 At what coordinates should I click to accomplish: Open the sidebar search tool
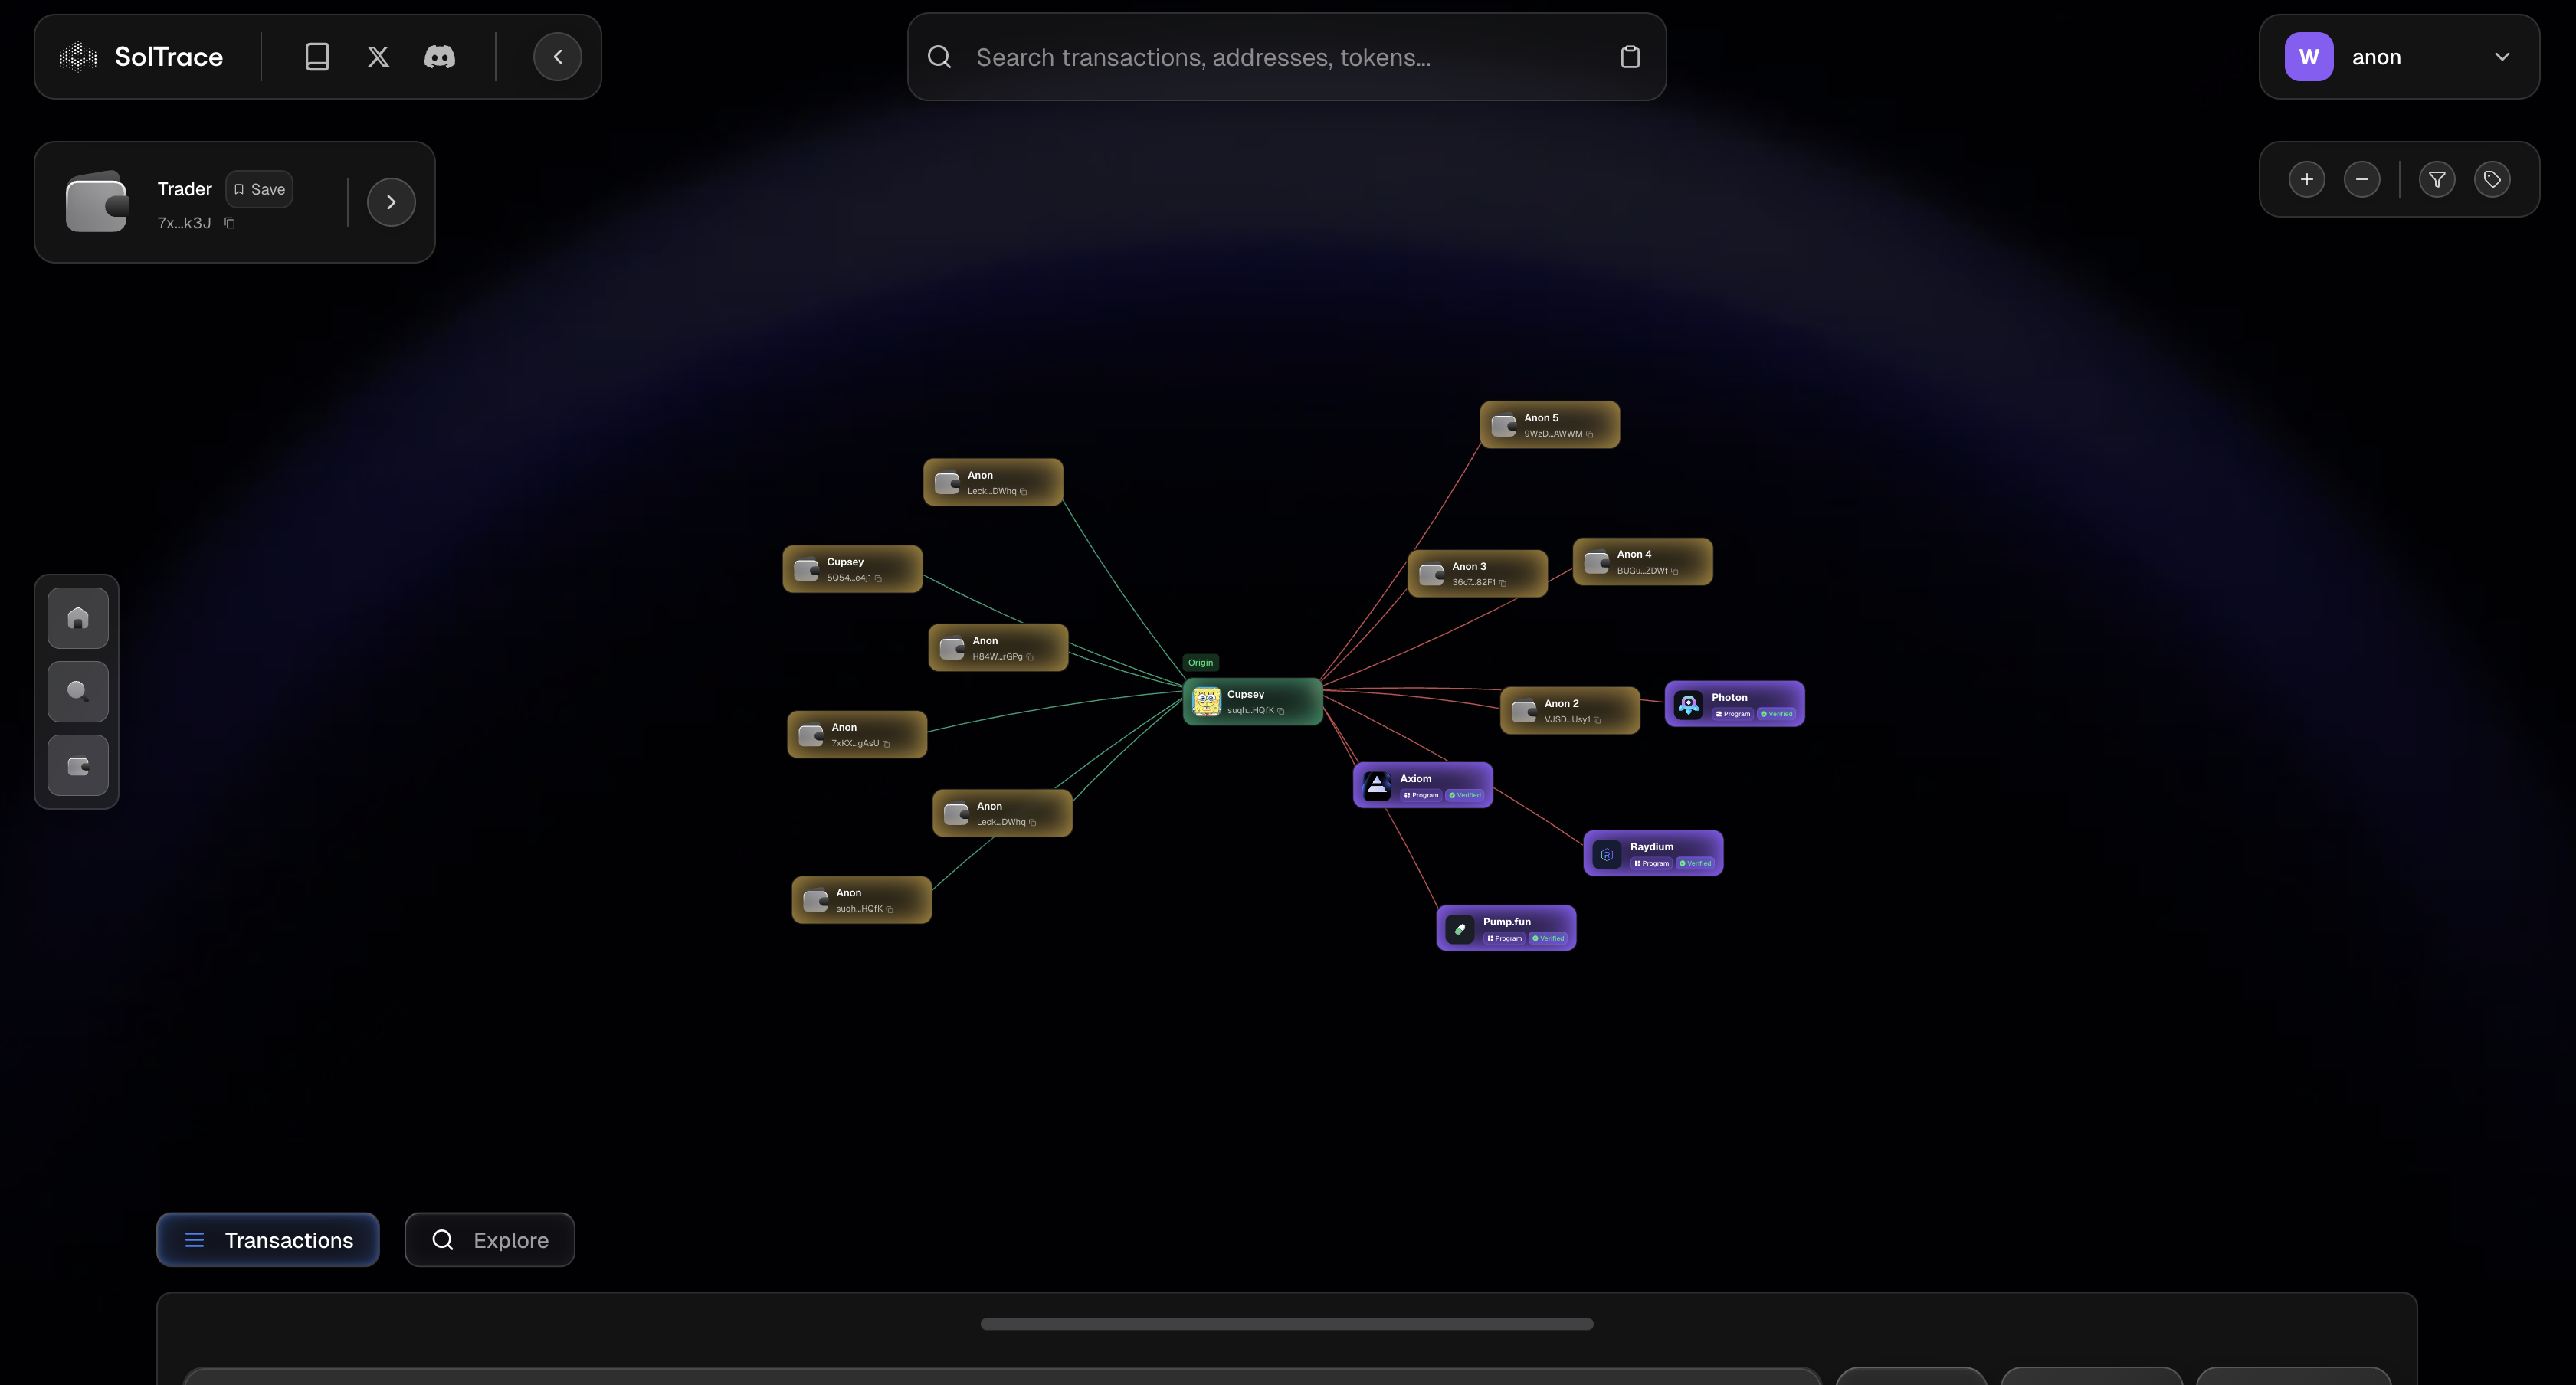(77, 690)
